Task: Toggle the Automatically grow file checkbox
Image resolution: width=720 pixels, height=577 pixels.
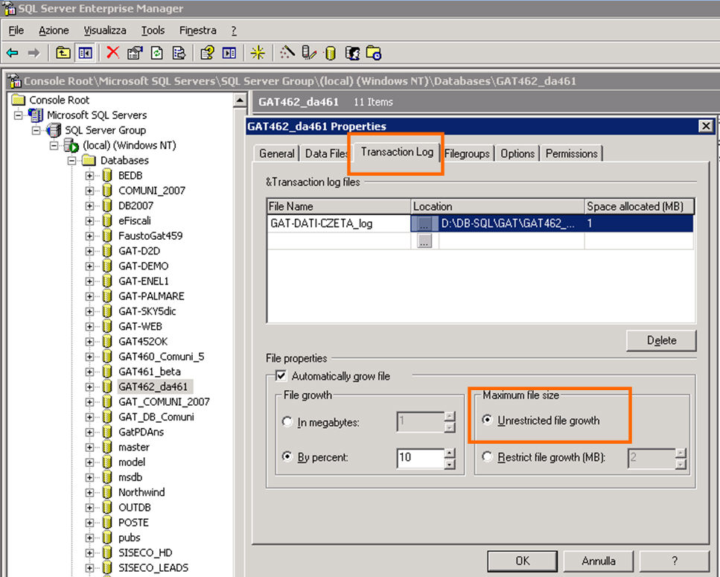Action: pyautogui.click(x=281, y=375)
